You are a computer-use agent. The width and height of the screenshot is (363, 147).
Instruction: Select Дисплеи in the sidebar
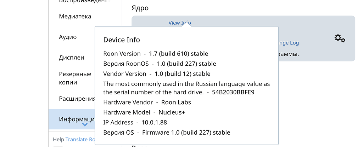pos(72,58)
